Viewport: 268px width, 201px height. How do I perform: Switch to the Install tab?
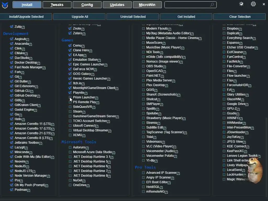coord(27,5)
